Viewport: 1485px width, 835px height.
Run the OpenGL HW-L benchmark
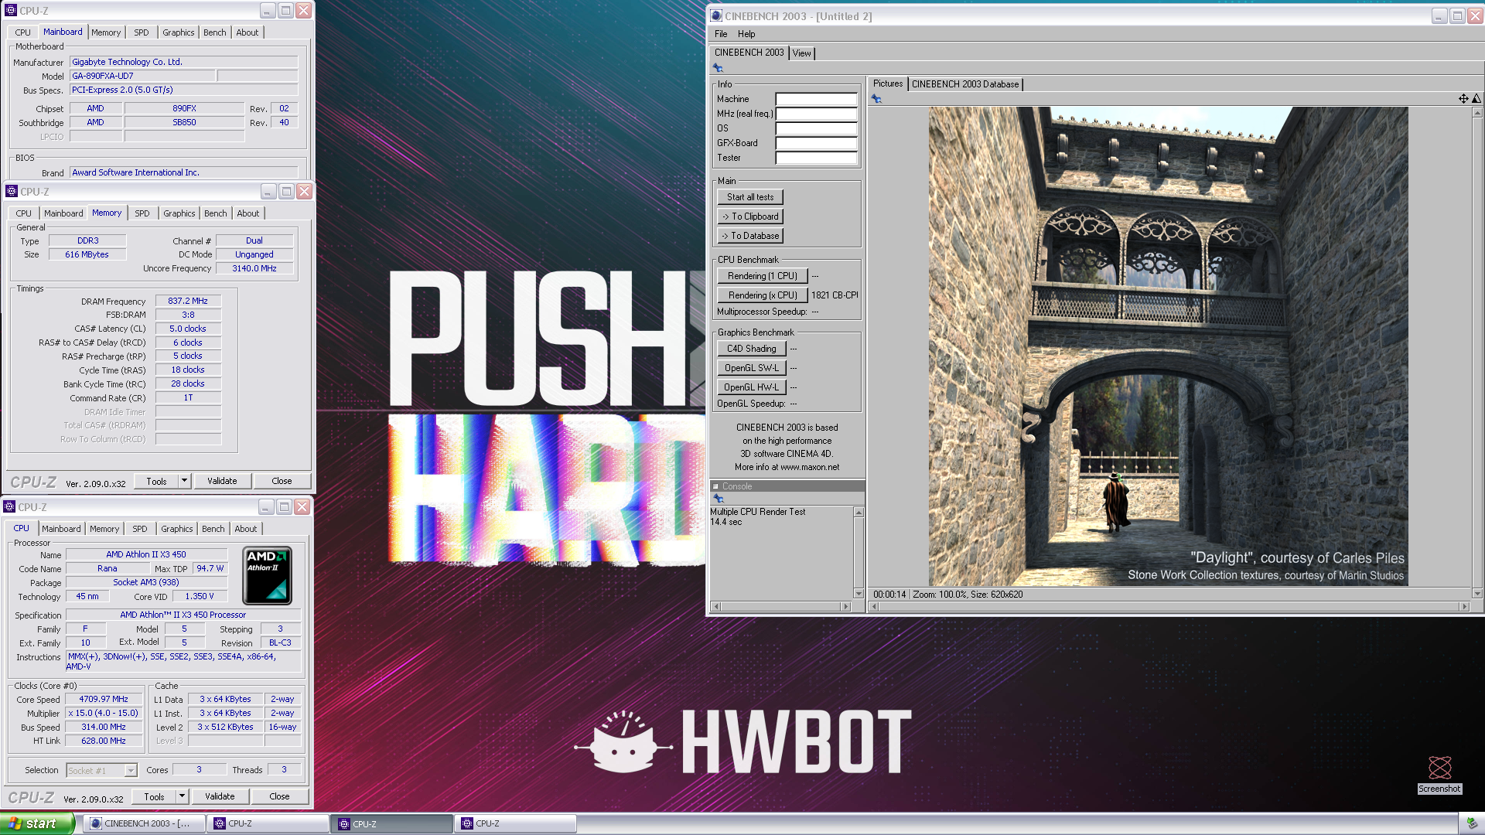pyautogui.click(x=752, y=387)
